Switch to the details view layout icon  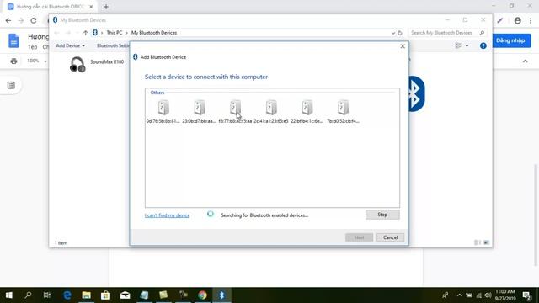[478, 242]
